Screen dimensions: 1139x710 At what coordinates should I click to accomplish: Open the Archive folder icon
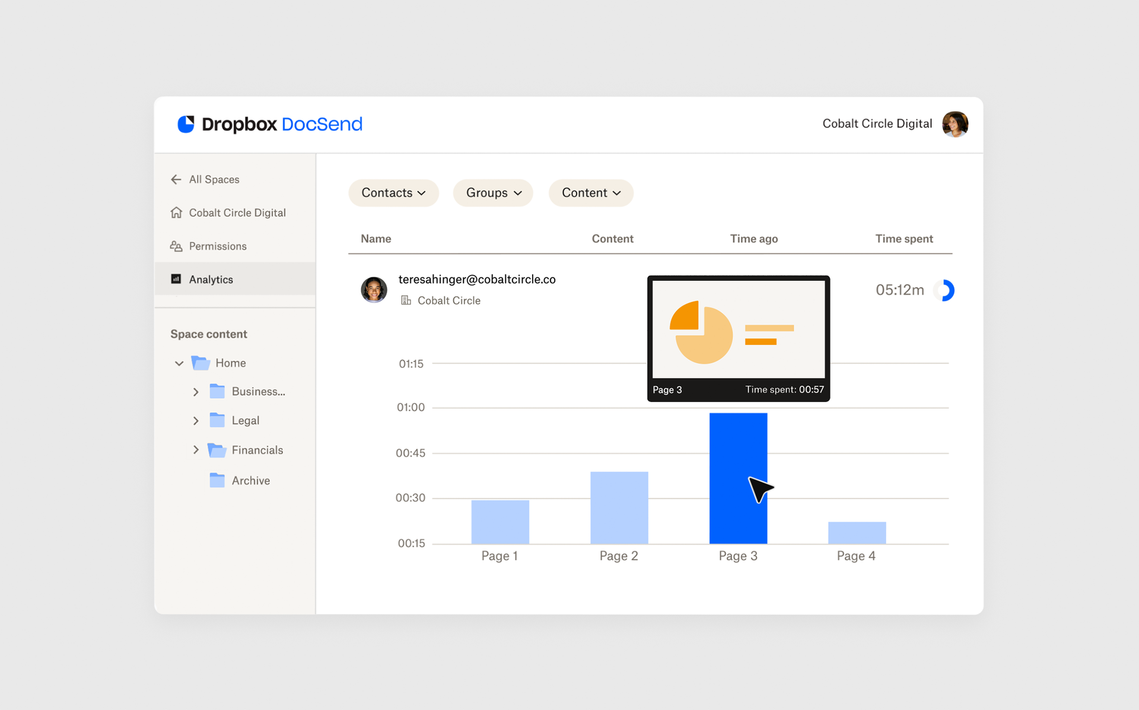[x=217, y=480]
